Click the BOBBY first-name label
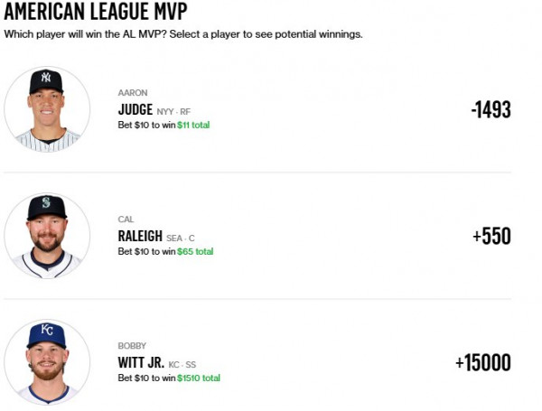This screenshot has height=411, width=542. pos(132,346)
